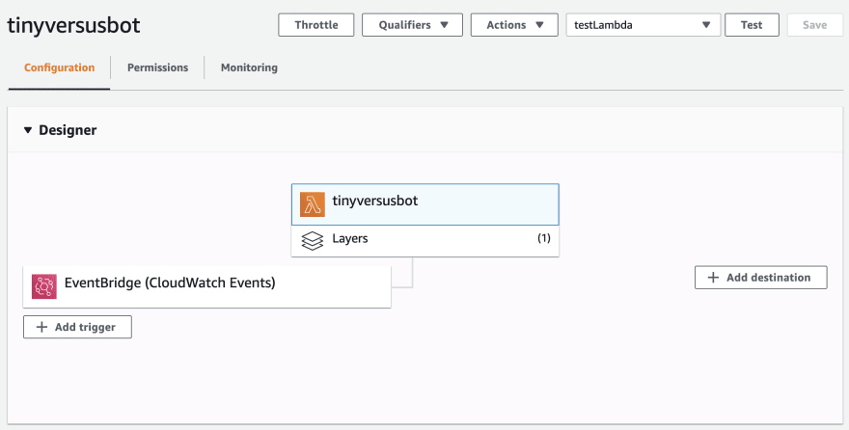Click the tinyversusbot page title

coord(73,25)
